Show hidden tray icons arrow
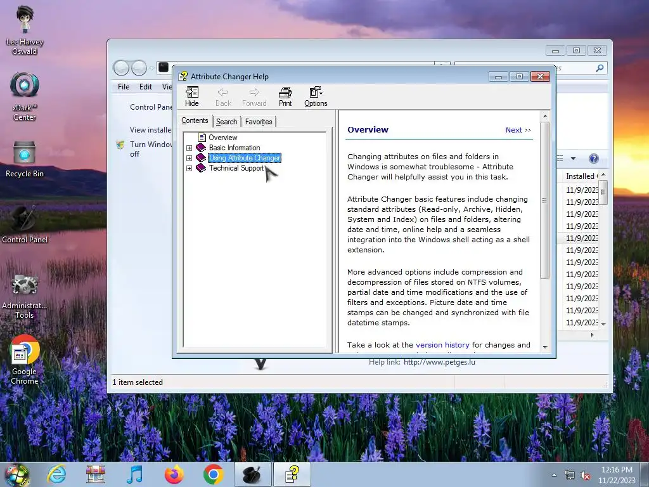This screenshot has width=649, height=487. point(554,475)
